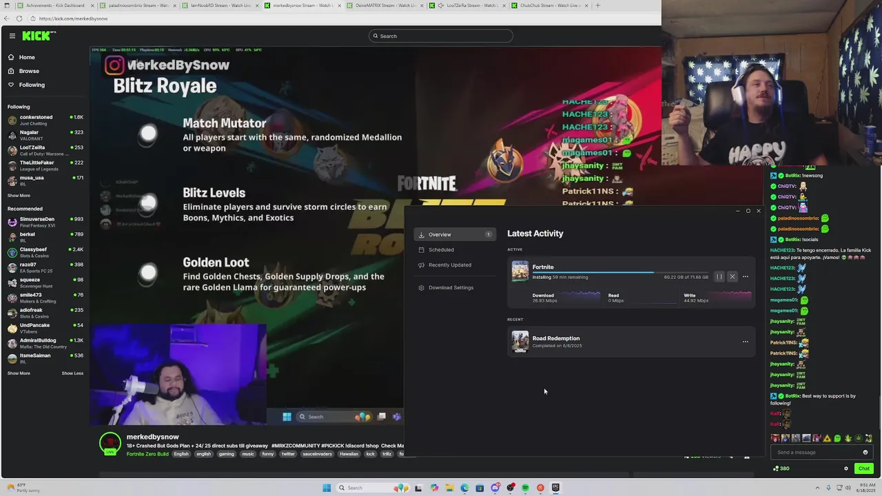Click the gaming stream tag
882x496 pixels.
[226, 454]
